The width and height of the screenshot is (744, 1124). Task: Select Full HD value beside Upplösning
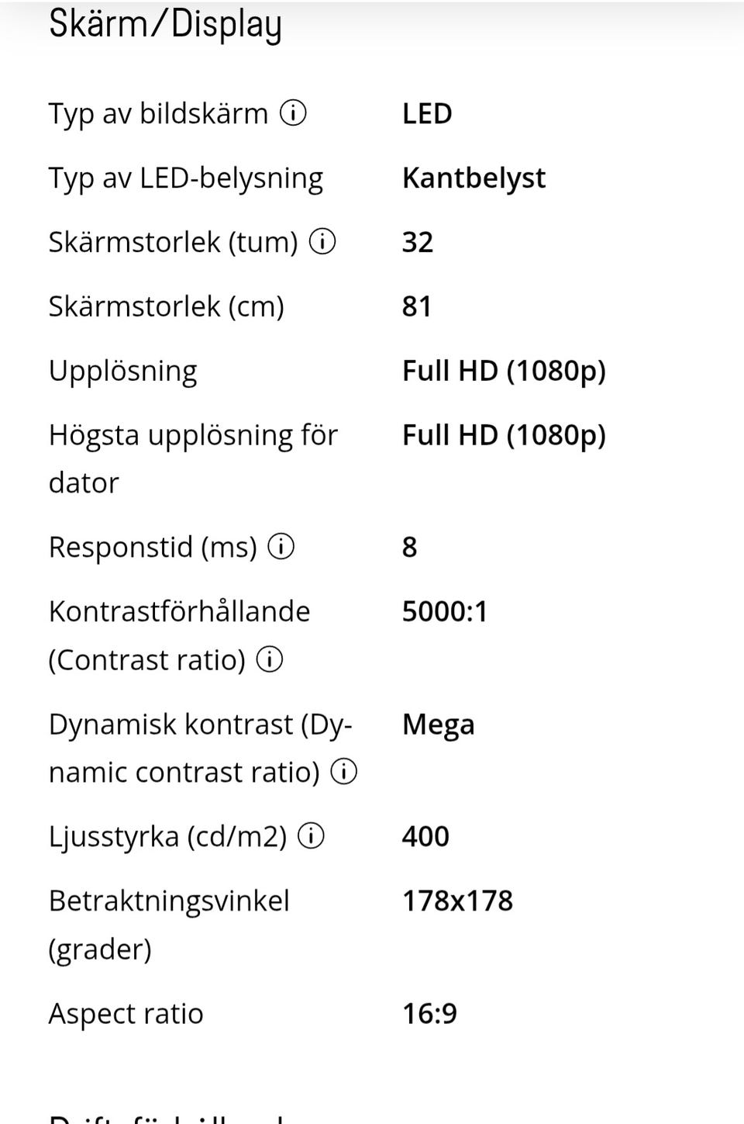pyautogui.click(x=504, y=371)
